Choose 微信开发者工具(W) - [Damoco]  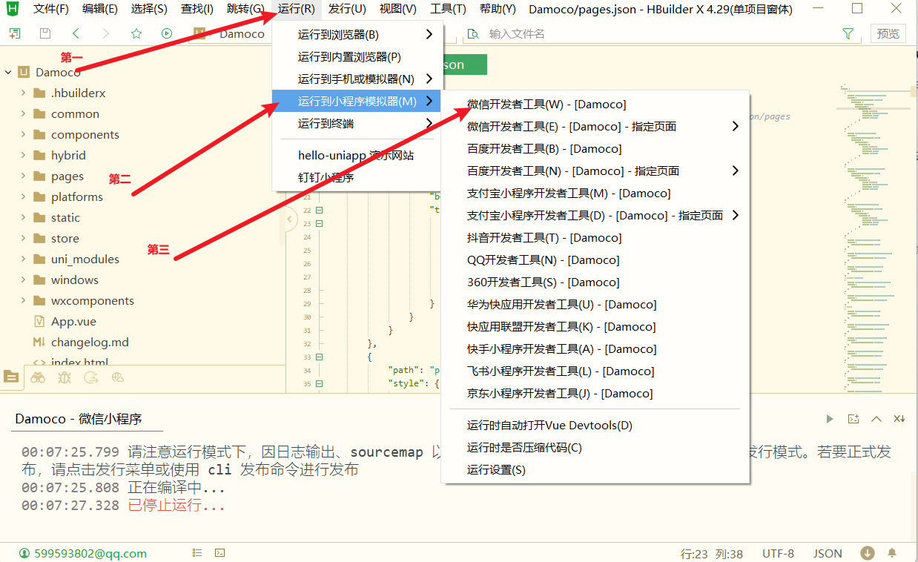546,105
